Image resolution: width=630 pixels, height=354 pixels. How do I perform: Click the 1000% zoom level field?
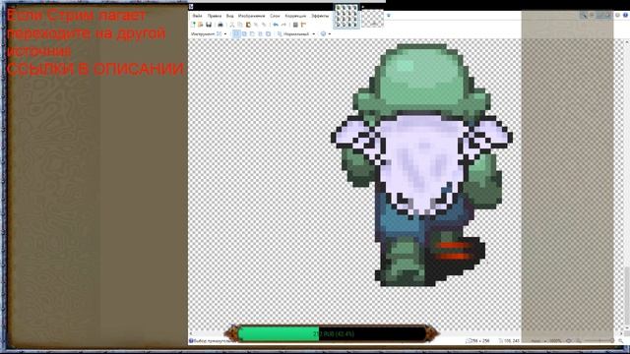(555, 341)
